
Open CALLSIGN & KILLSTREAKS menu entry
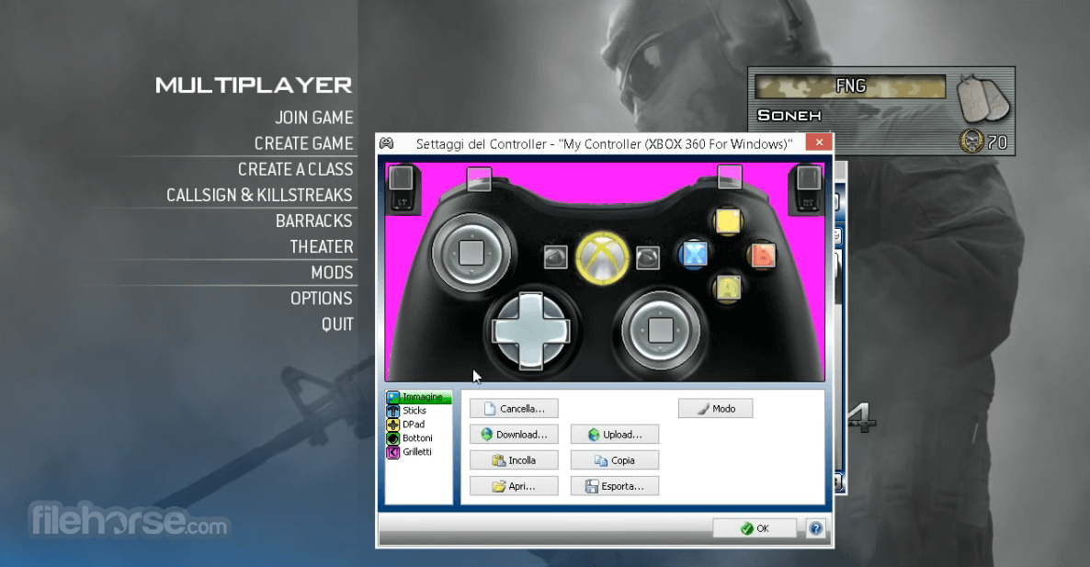[259, 195]
